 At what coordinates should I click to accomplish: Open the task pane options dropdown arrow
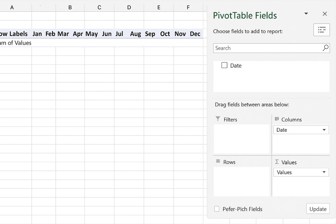(x=306, y=14)
